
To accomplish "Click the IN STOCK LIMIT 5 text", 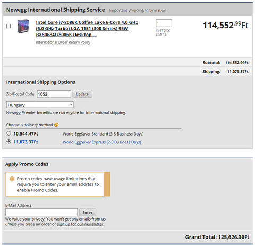I will coord(163,32).
